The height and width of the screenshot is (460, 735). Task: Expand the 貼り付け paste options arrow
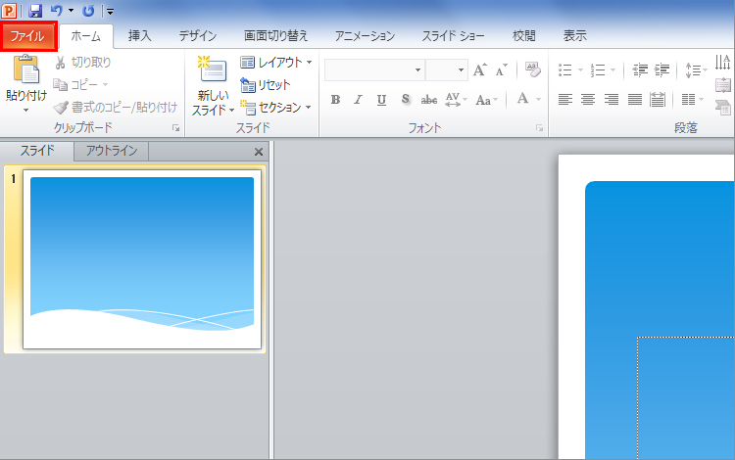click(26, 111)
